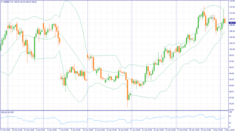Click the 2 Apr 07:00 time label
Viewport: 236px width, 132px height.
(x=41, y=130)
